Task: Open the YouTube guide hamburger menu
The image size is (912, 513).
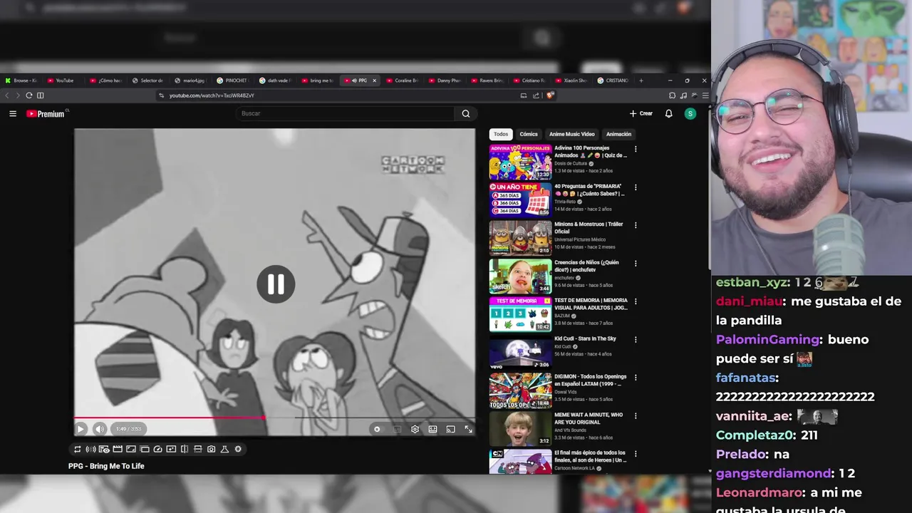Action: click(x=13, y=113)
